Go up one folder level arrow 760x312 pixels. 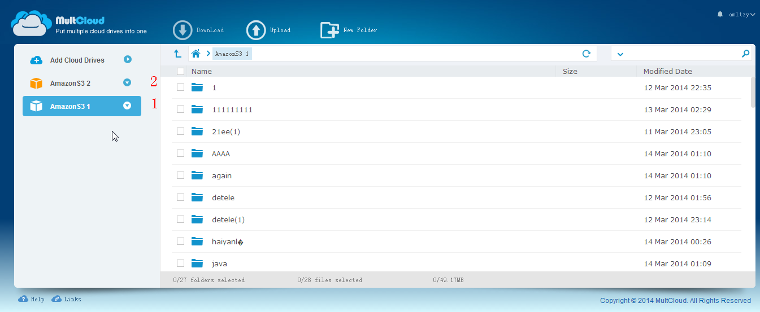[177, 54]
